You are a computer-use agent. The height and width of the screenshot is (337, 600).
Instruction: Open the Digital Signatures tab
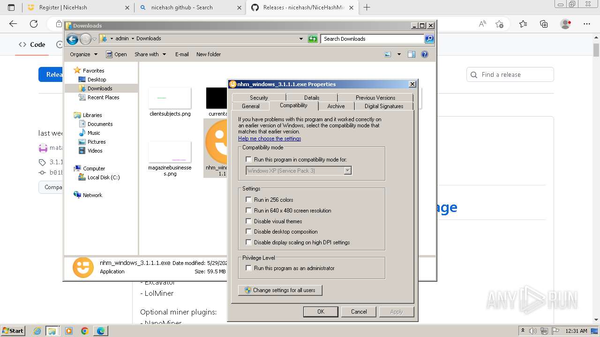(384, 106)
